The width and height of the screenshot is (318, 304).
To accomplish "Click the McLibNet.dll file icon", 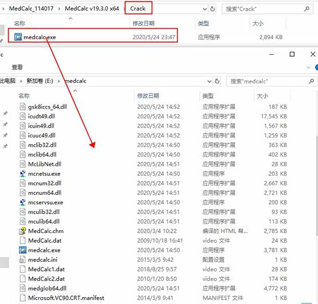I will click(22, 164).
